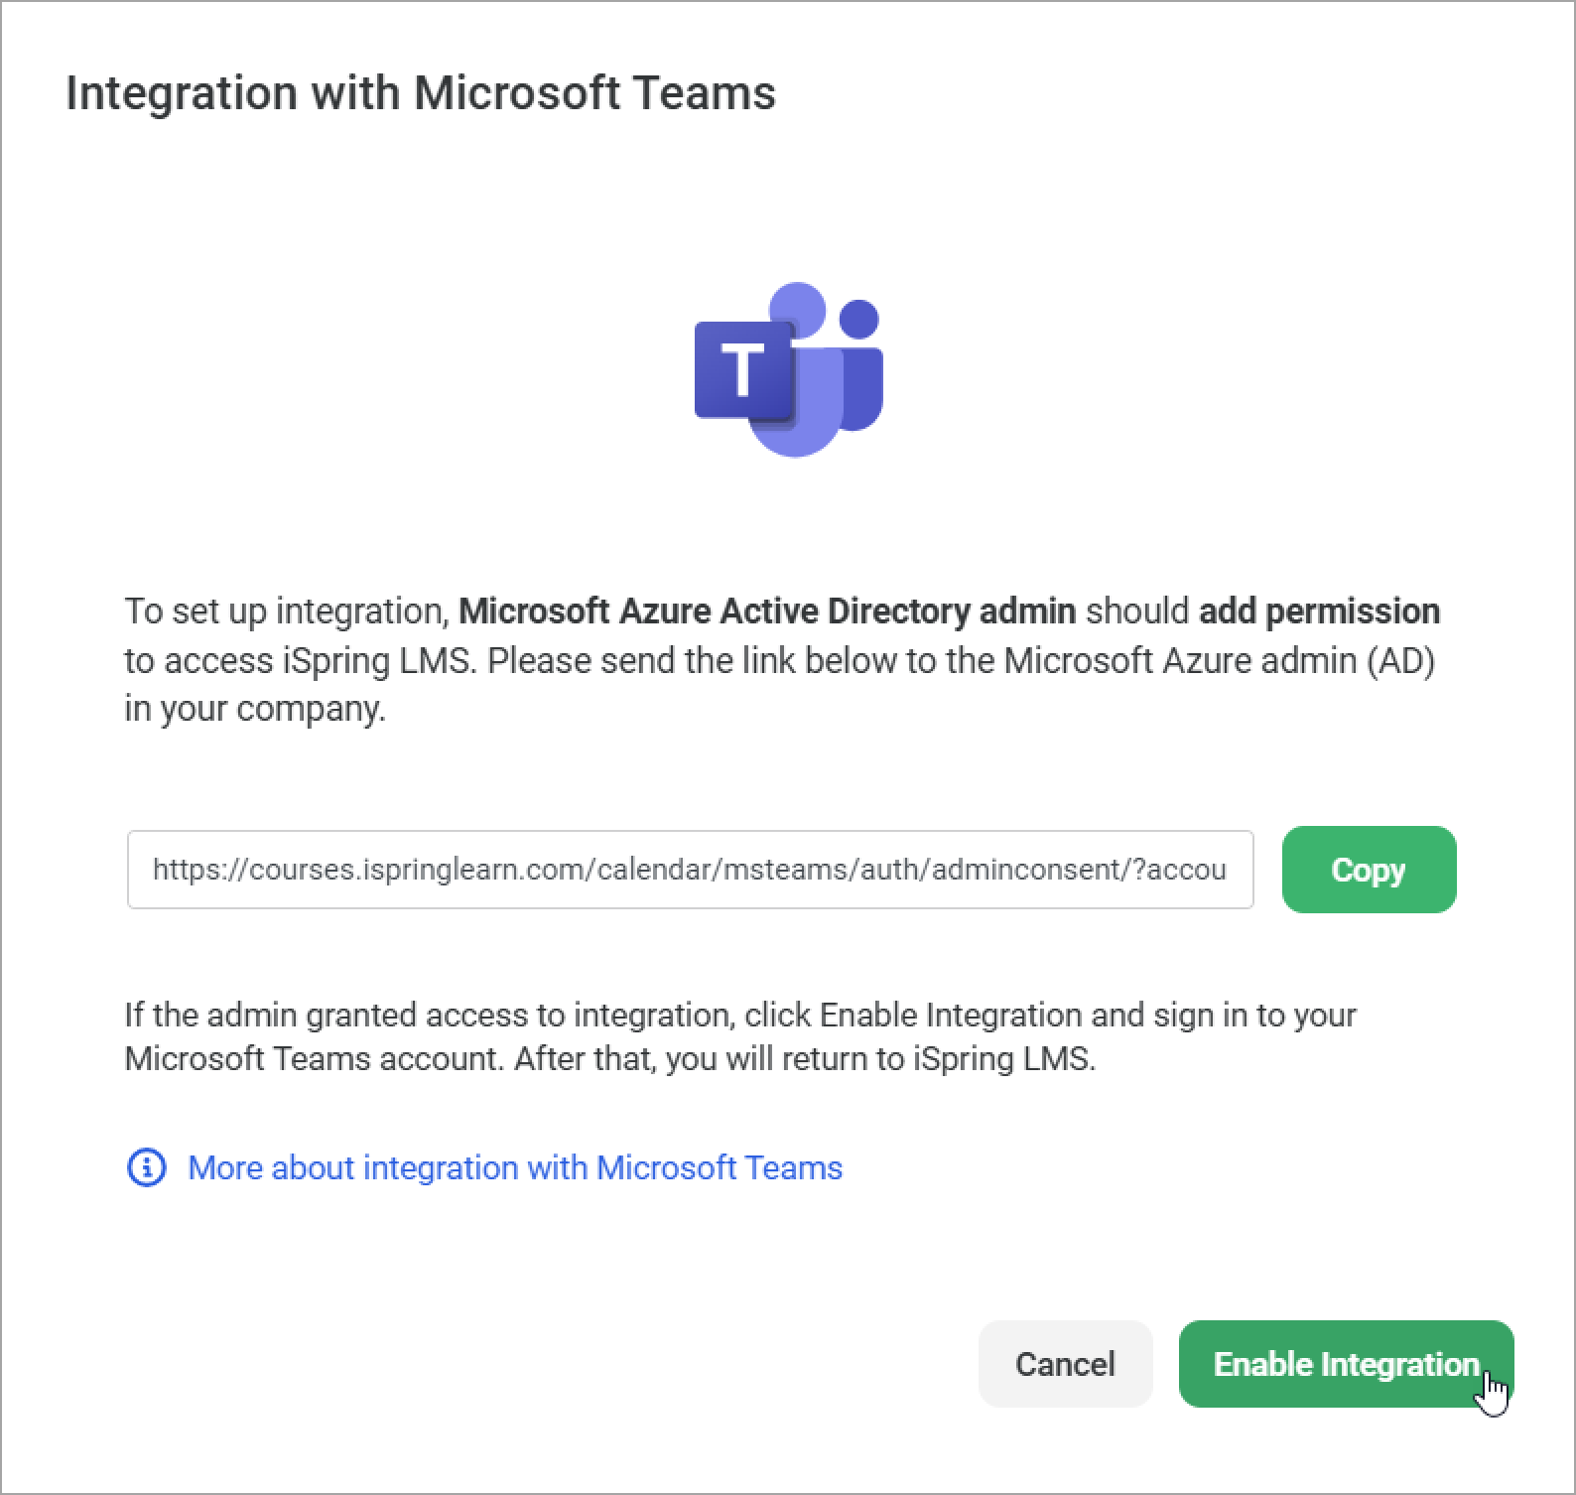Click the Enable Integration button

click(1346, 1364)
